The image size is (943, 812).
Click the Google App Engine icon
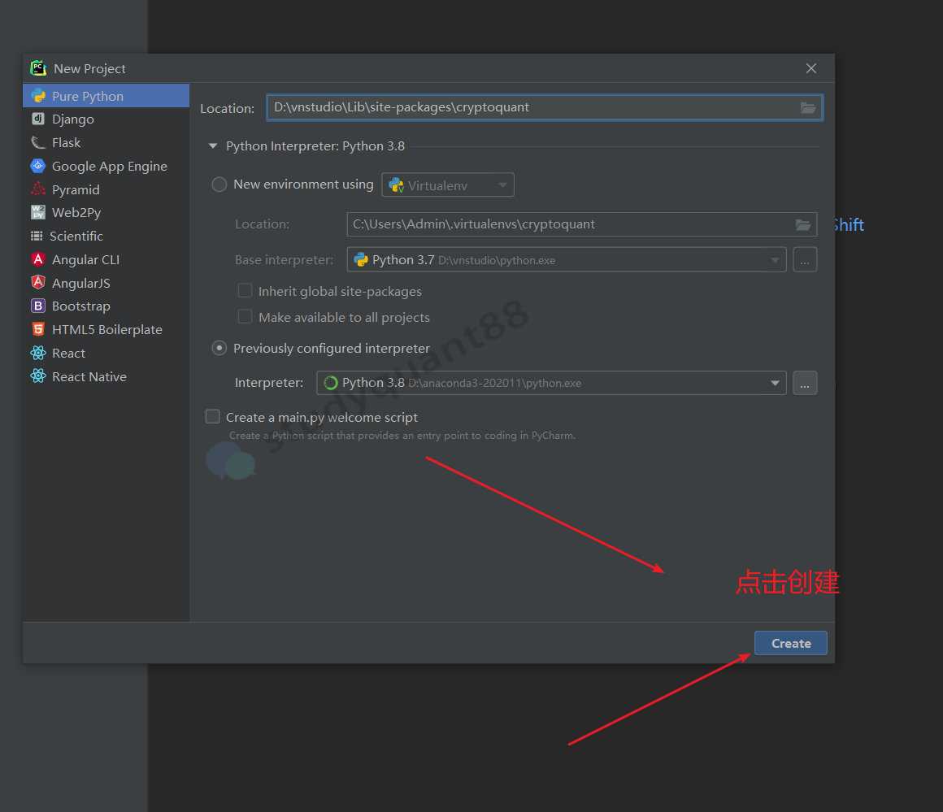(x=38, y=167)
